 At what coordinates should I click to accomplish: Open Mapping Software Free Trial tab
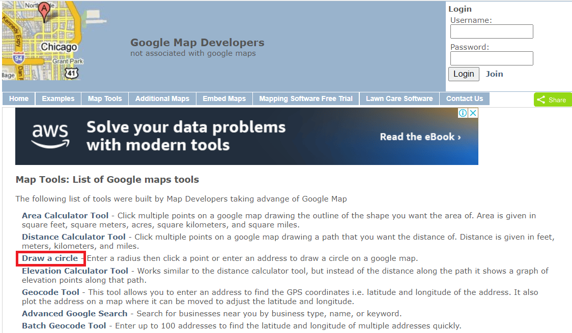point(306,98)
